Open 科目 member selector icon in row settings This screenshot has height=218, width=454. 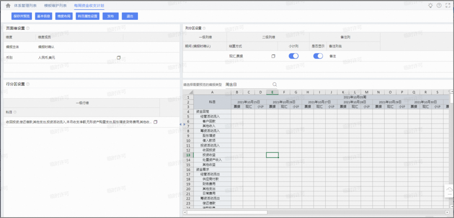[156, 122]
